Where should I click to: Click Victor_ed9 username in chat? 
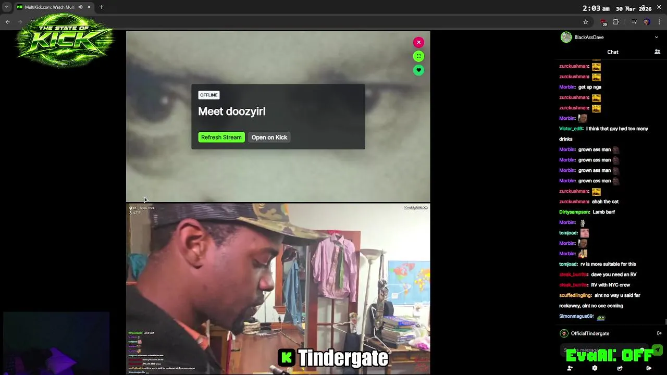click(x=571, y=129)
